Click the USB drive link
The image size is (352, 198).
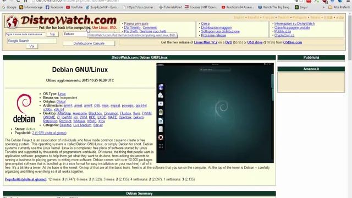click(255, 42)
